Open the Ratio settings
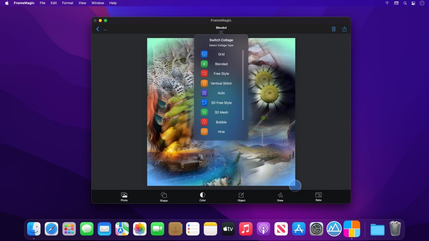The width and height of the screenshot is (429, 241). click(318, 196)
